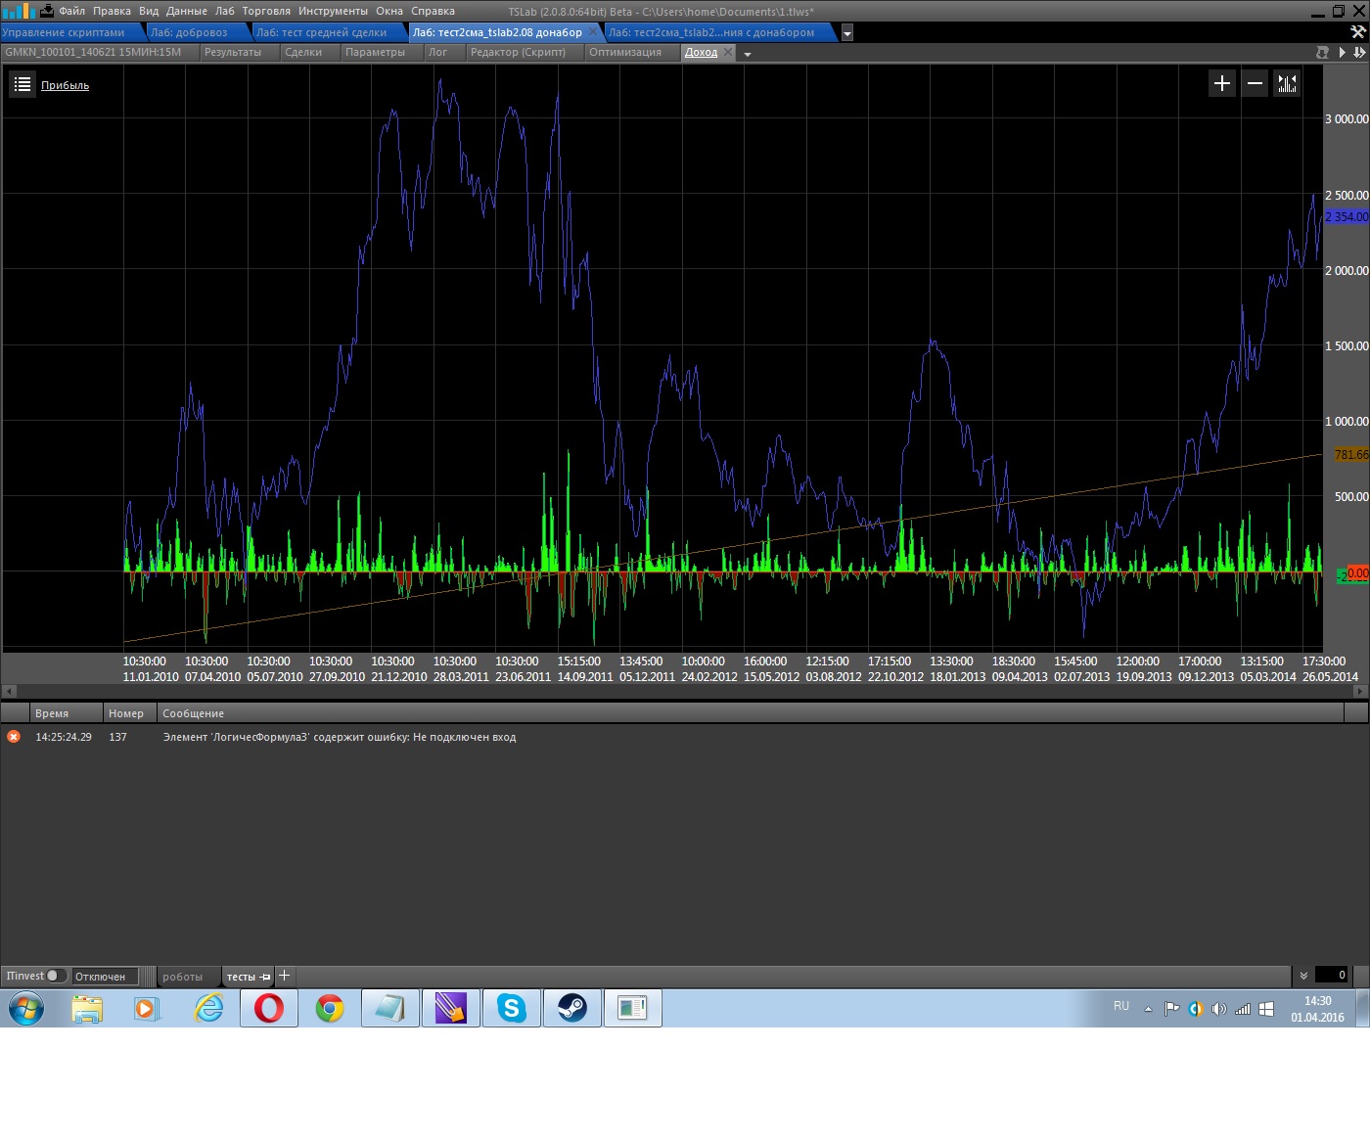Click the red error icon in message log
The width and height of the screenshot is (1370, 1141).
tap(14, 737)
